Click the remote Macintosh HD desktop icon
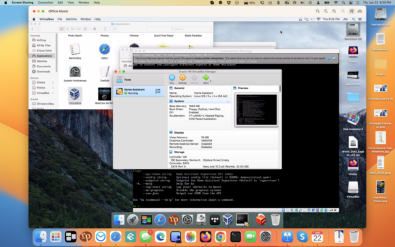The image size is (395, 247). 353,30
